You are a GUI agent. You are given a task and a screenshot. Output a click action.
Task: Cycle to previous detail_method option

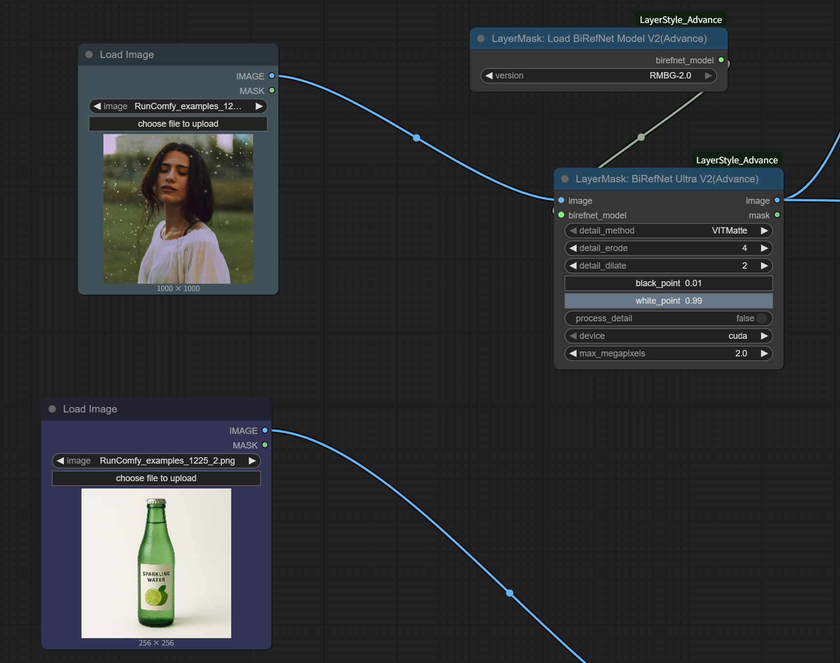tap(573, 231)
